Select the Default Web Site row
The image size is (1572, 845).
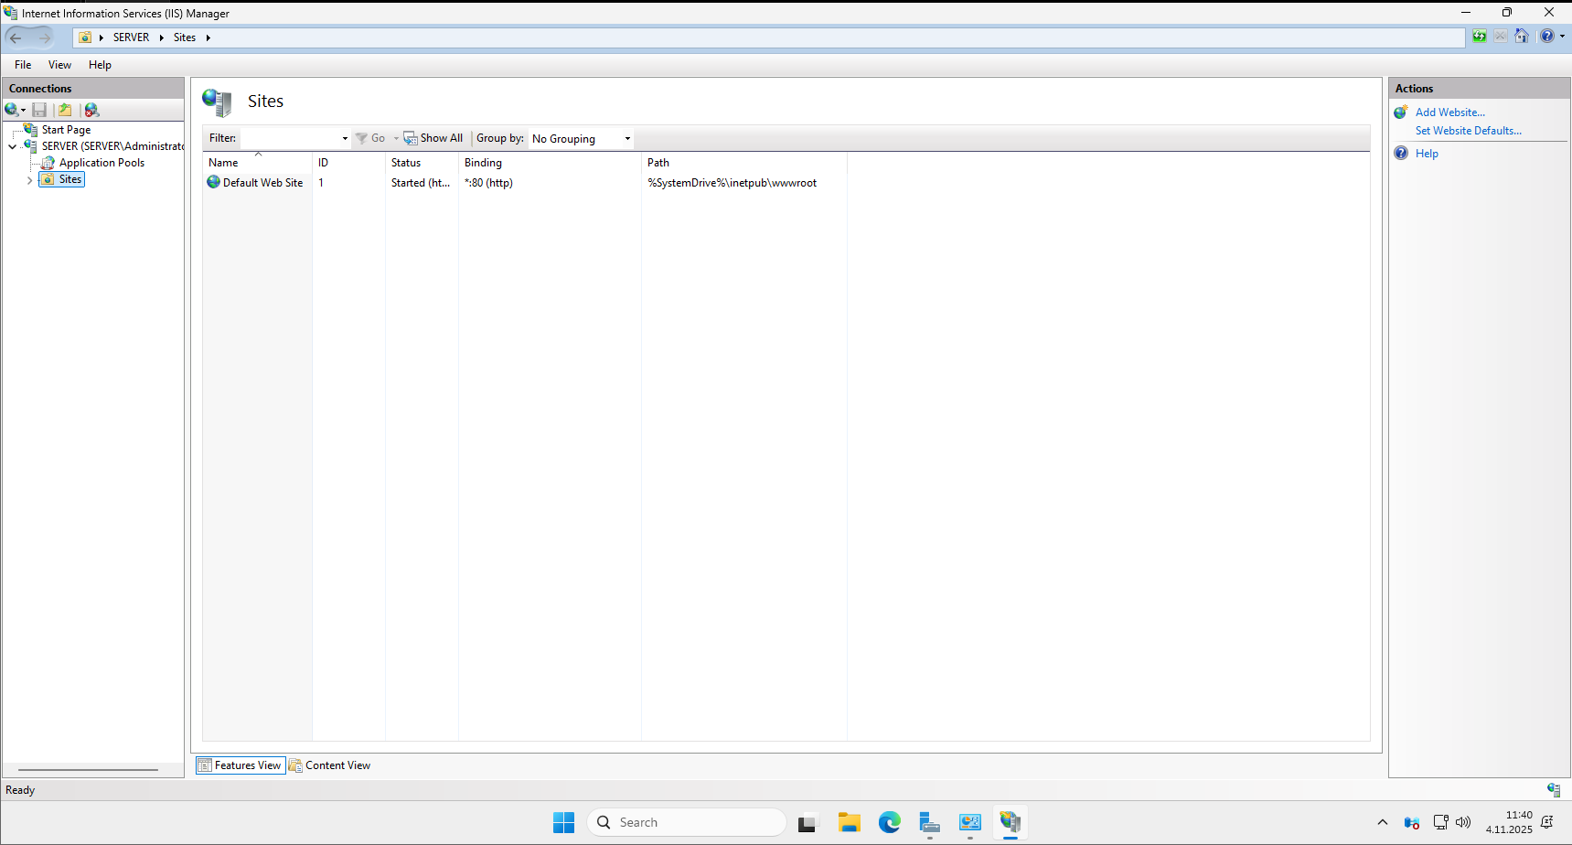click(262, 183)
